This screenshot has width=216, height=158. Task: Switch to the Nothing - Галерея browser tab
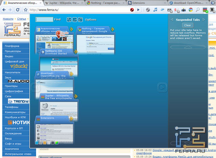(x=106, y=3)
